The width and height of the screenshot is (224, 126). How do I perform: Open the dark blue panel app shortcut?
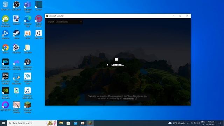39,4
